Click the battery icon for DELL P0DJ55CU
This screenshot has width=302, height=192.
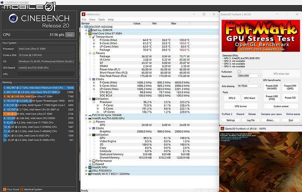coord(90,171)
